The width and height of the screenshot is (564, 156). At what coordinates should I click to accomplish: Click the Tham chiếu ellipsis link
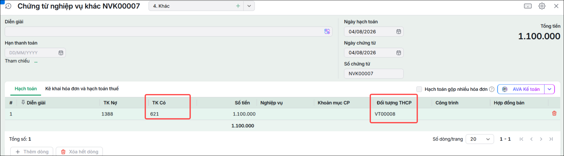pyautogui.click(x=36, y=61)
